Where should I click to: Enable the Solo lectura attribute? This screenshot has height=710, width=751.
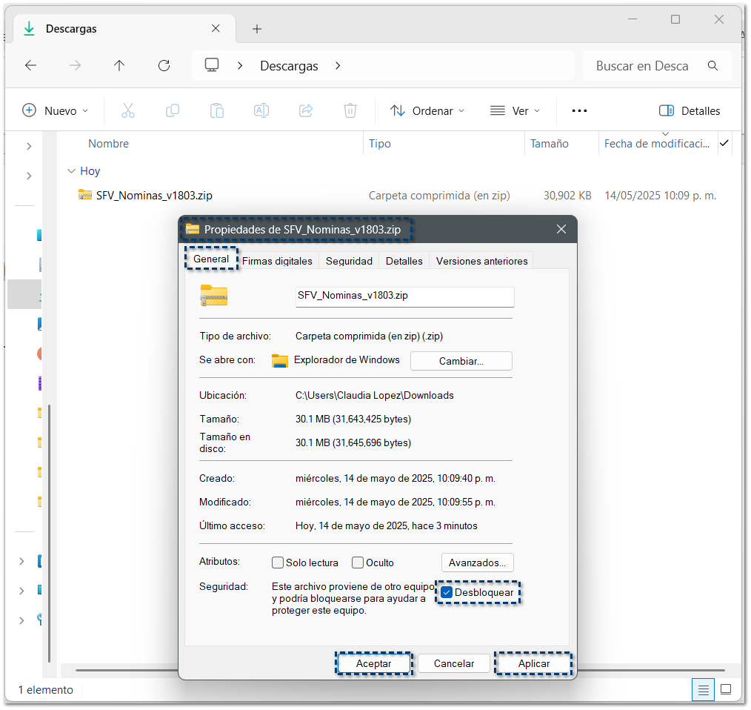pyautogui.click(x=278, y=563)
